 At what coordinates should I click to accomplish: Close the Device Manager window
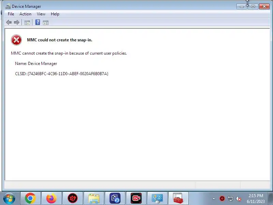pyautogui.click(x=264, y=6)
